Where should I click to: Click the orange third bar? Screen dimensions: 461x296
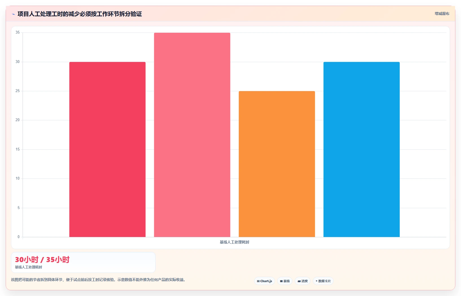click(x=277, y=164)
